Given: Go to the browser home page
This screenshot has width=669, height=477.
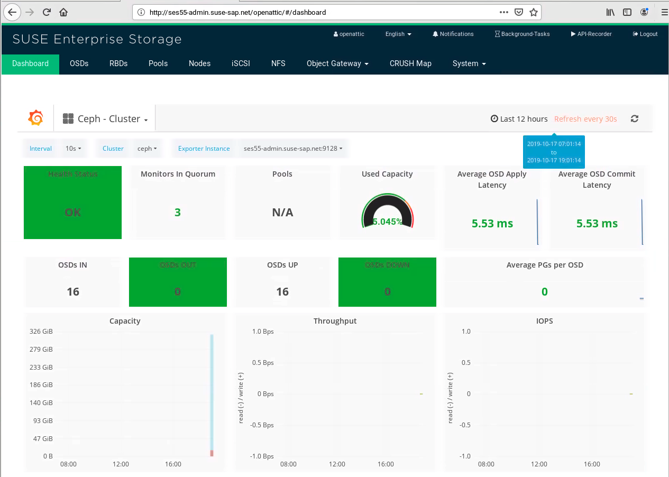Looking at the screenshot, I should (63, 12).
